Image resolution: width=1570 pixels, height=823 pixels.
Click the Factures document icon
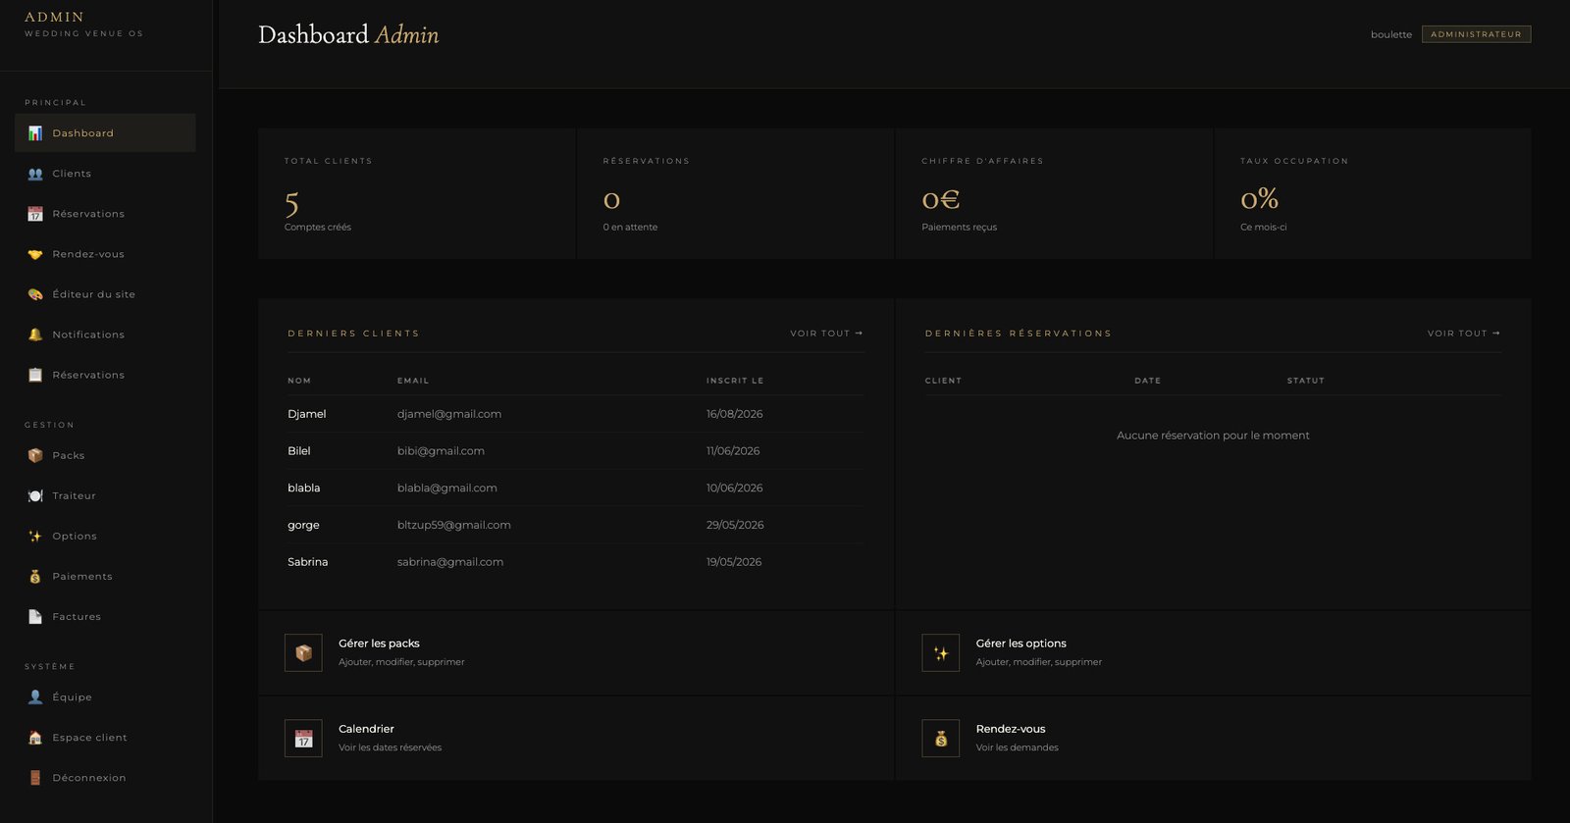[x=35, y=617]
